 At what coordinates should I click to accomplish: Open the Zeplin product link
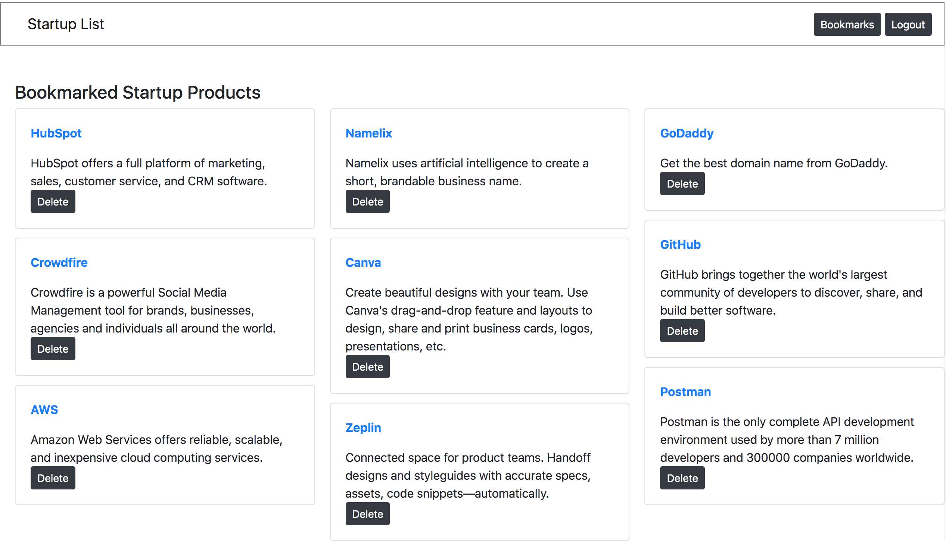(x=363, y=427)
